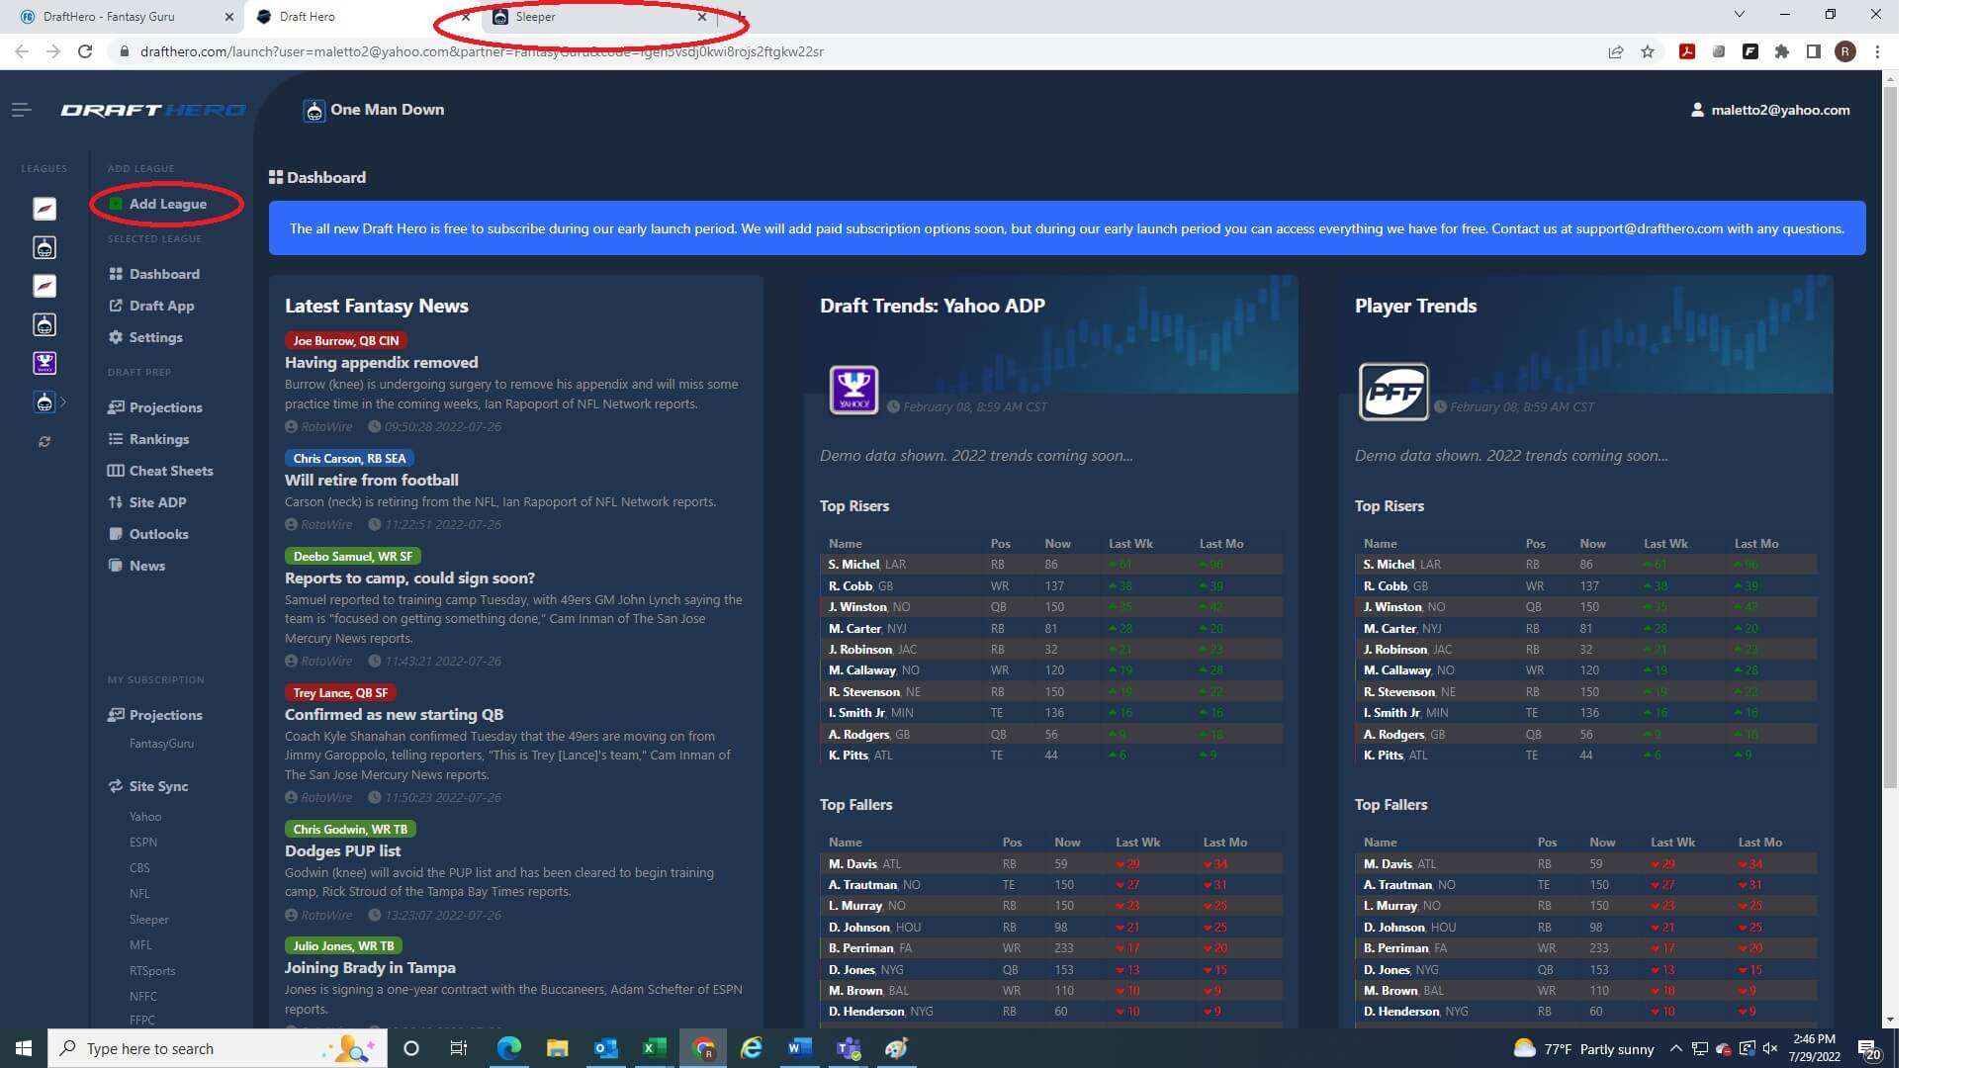
Task: Open Microsoft Teams from the taskbar
Action: [x=849, y=1048]
